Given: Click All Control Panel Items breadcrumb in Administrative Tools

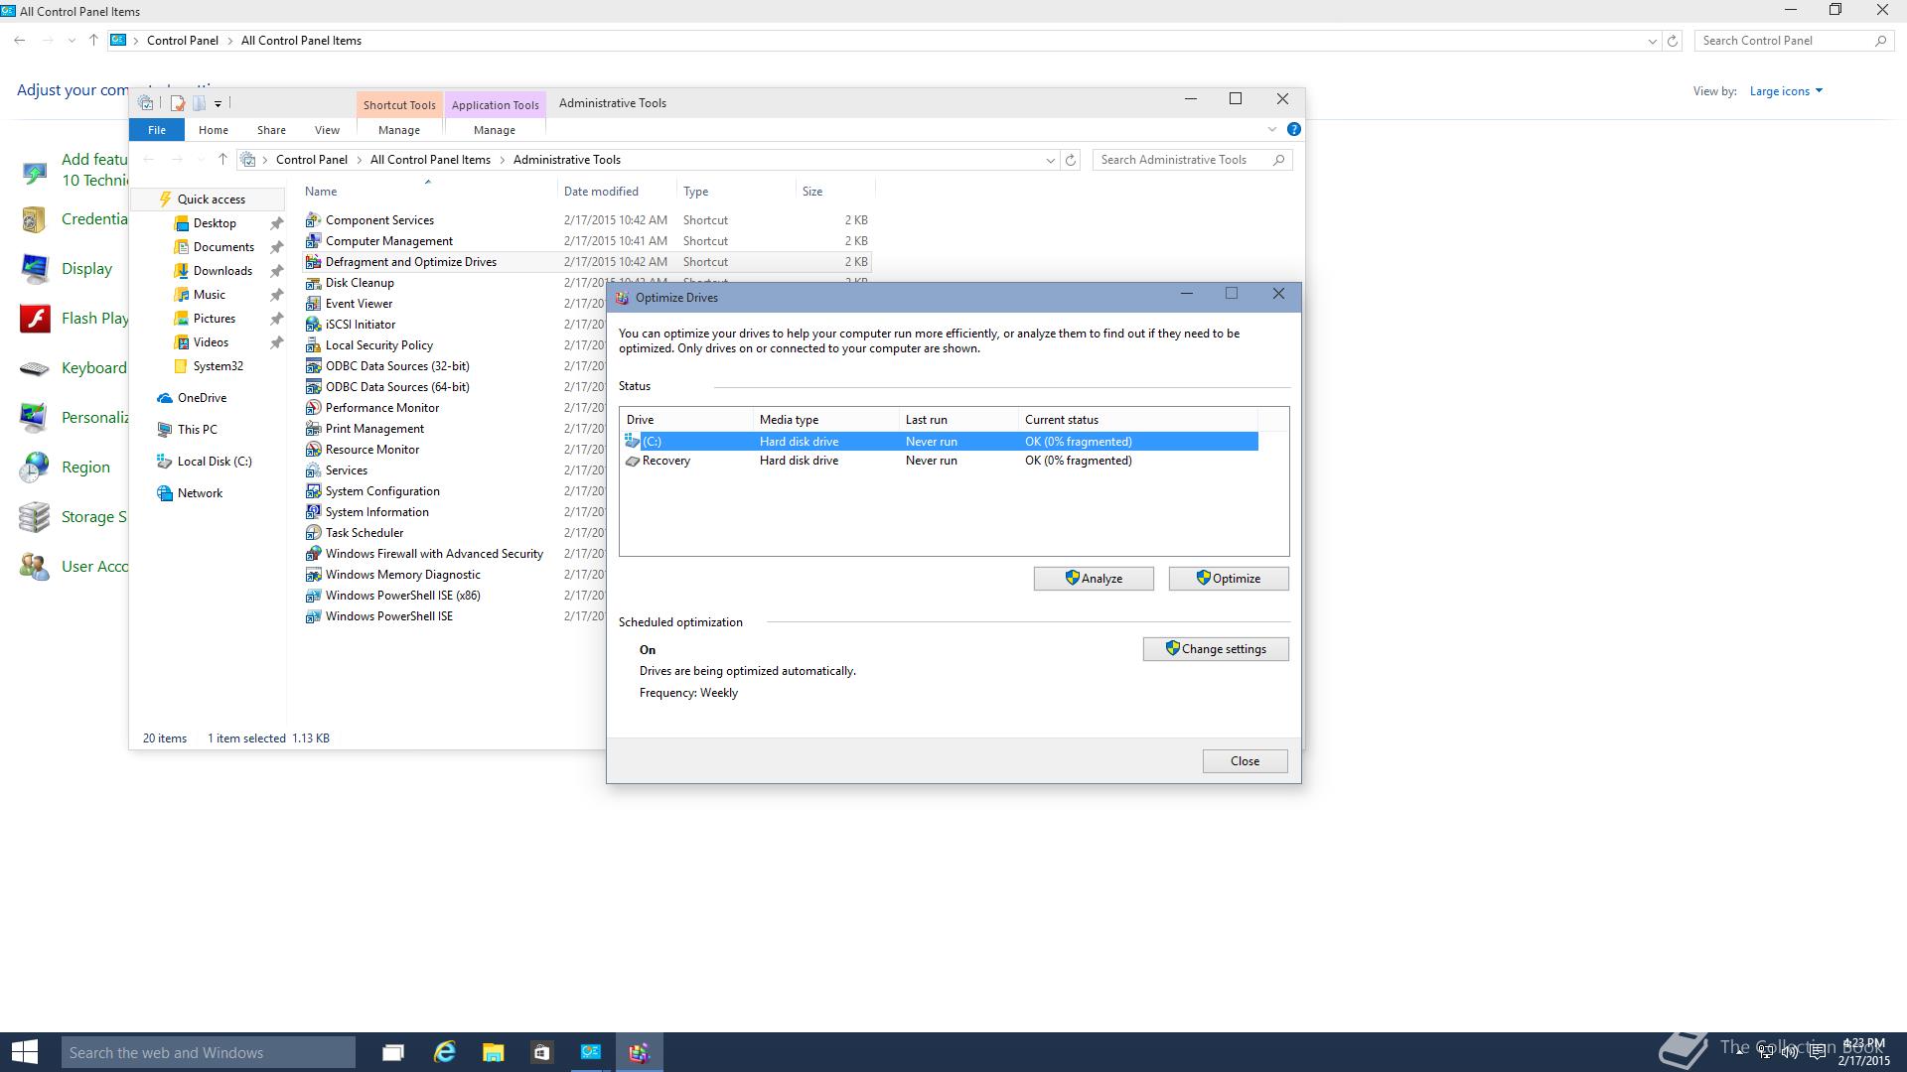Looking at the screenshot, I should click(430, 160).
